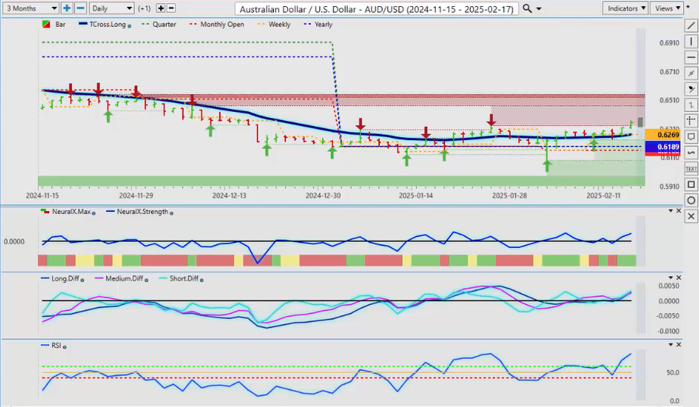
Task: Open the 3 Months range dropdown
Action: tap(30, 8)
